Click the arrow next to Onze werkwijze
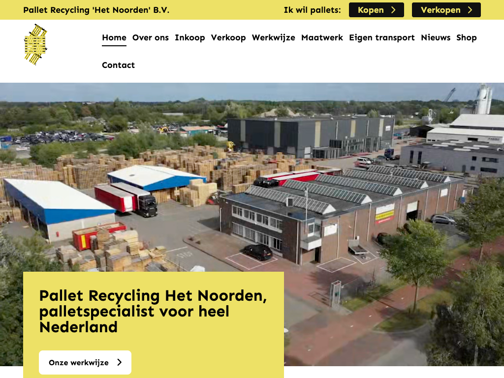The height and width of the screenshot is (378, 504). pyautogui.click(x=120, y=362)
